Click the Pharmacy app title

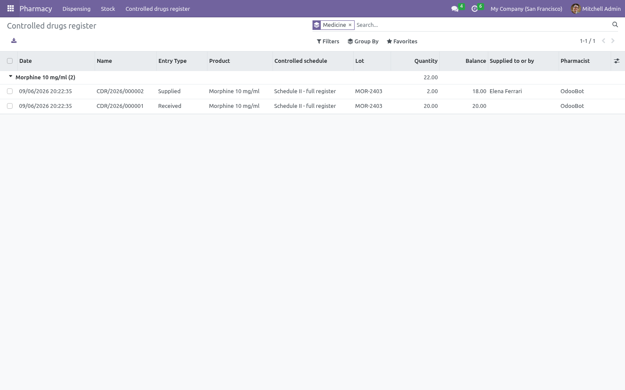click(36, 9)
